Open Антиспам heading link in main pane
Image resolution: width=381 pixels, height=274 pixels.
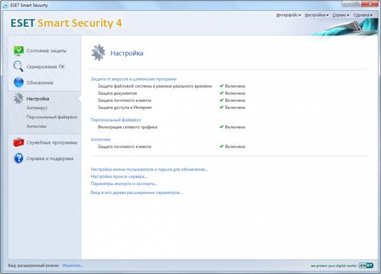pyautogui.click(x=100, y=139)
